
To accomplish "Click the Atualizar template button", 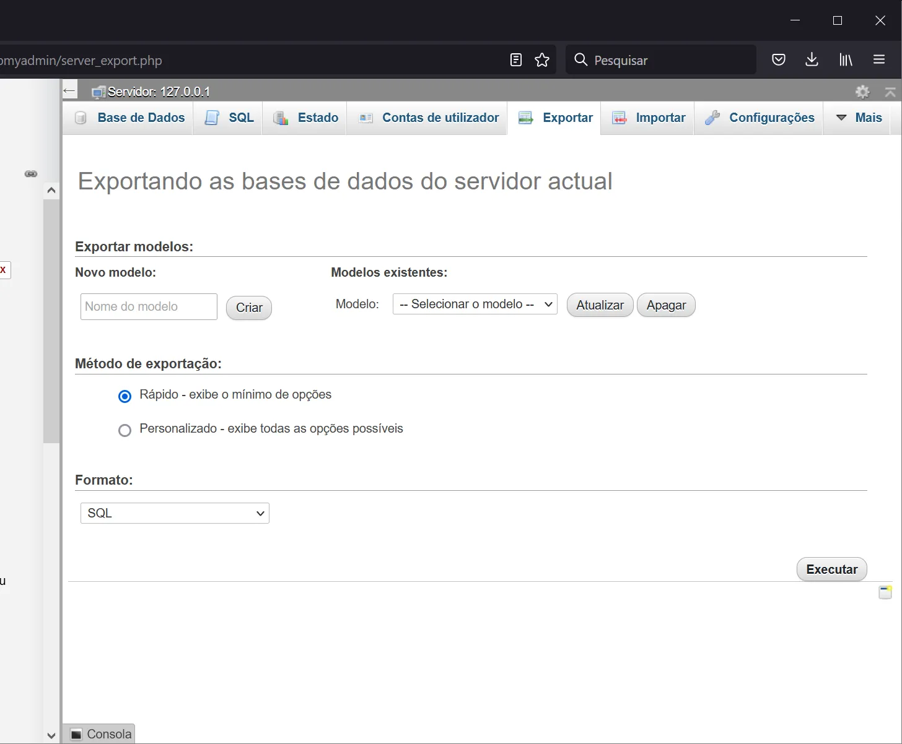I will pyautogui.click(x=600, y=305).
